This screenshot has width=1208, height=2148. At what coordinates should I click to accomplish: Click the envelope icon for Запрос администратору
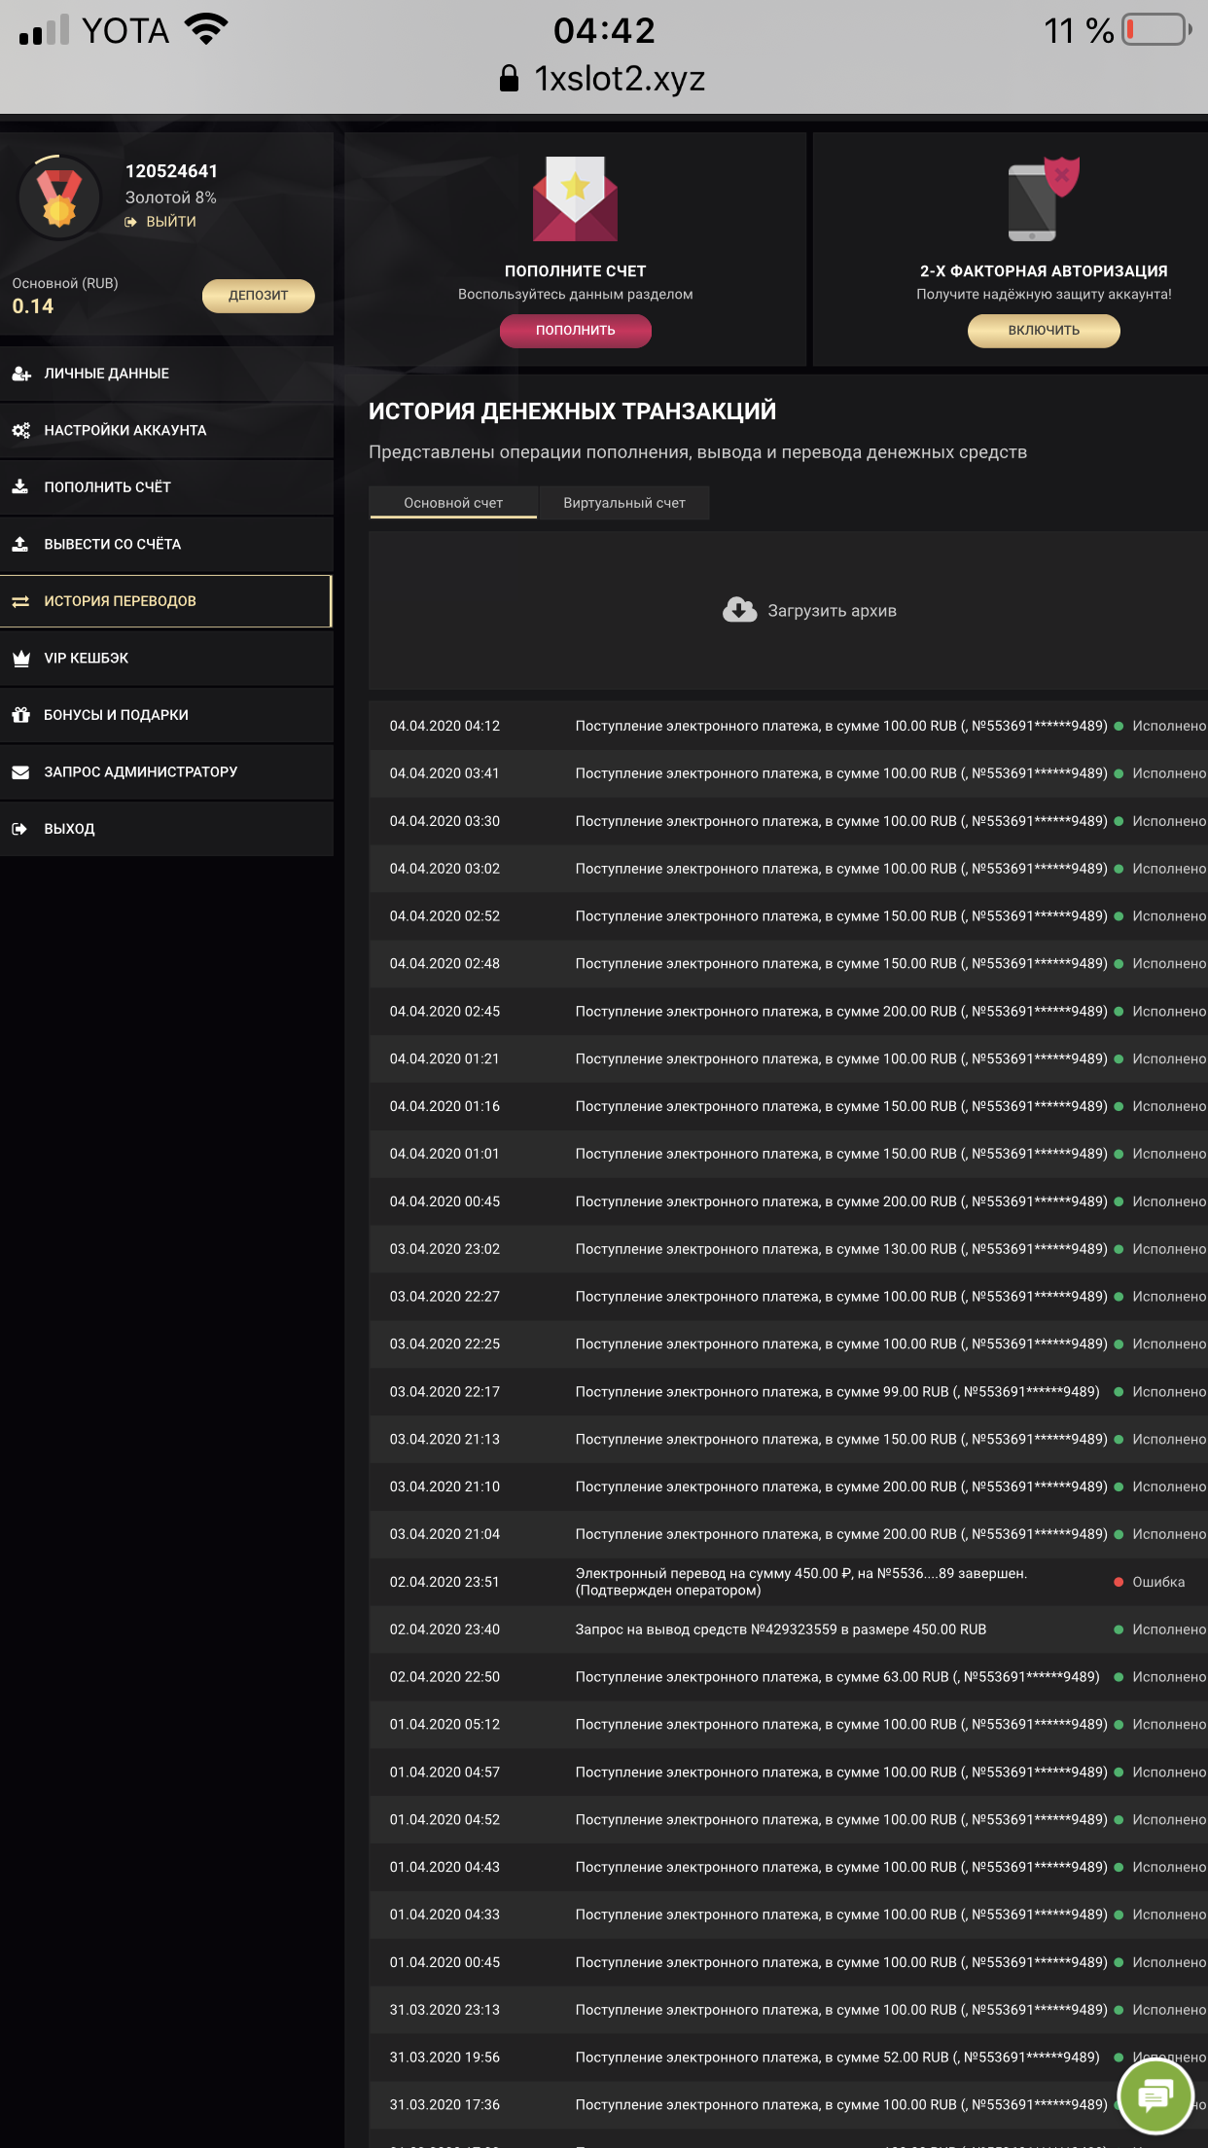tap(20, 772)
